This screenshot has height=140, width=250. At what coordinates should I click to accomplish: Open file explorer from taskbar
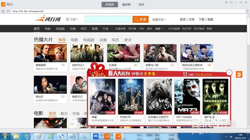(16, 137)
